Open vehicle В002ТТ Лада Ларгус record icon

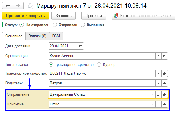pyautogui.click(x=165, y=73)
